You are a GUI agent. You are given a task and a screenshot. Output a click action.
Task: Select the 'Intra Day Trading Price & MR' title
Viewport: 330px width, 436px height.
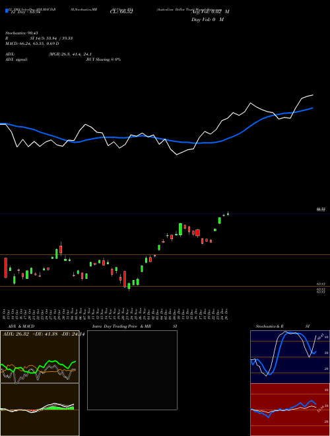(x=121, y=326)
